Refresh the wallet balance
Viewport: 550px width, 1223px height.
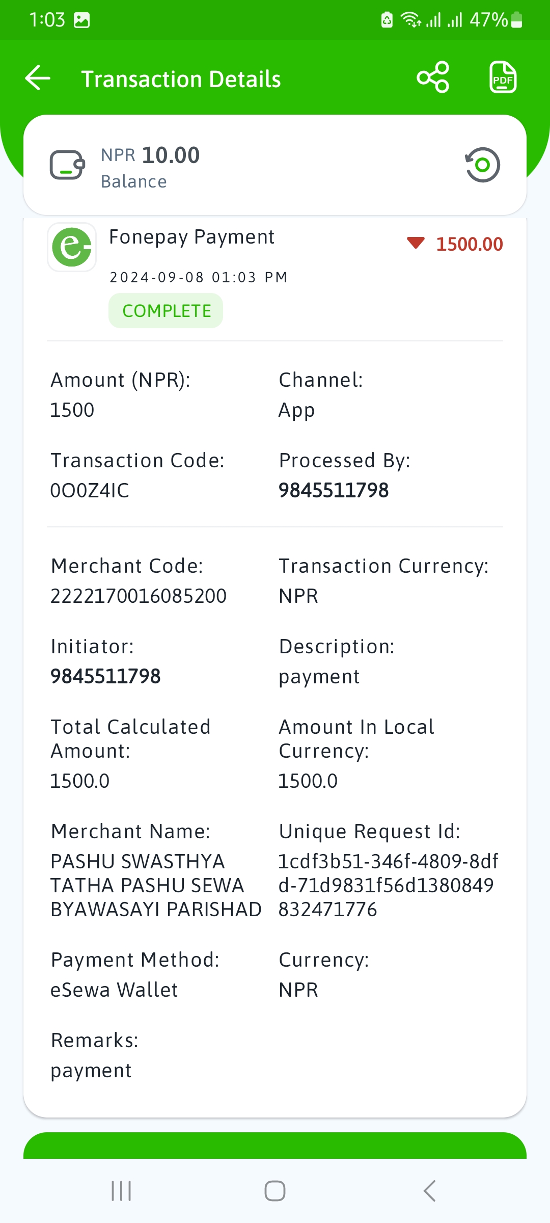click(482, 165)
